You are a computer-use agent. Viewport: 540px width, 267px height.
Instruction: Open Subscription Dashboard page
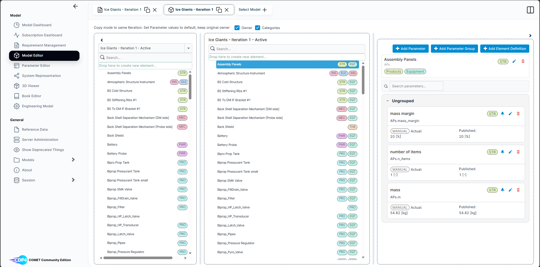42,35
